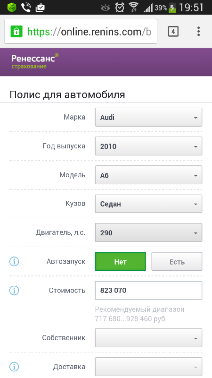Tap the info icon beside Автозапуск
Image resolution: width=212 pixels, height=378 pixels.
coord(14,261)
